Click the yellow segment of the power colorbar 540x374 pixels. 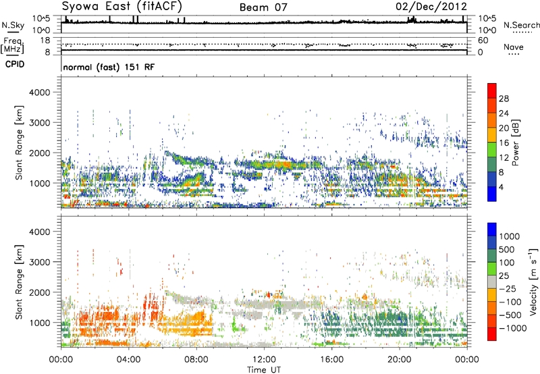(x=492, y=135)
